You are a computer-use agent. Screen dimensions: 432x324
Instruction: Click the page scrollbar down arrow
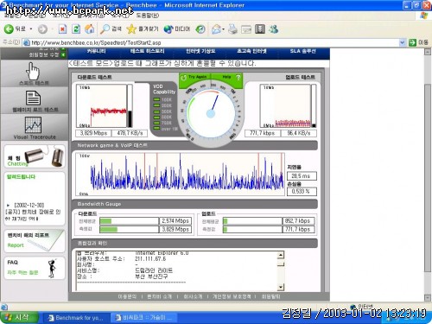coord(428,298)
